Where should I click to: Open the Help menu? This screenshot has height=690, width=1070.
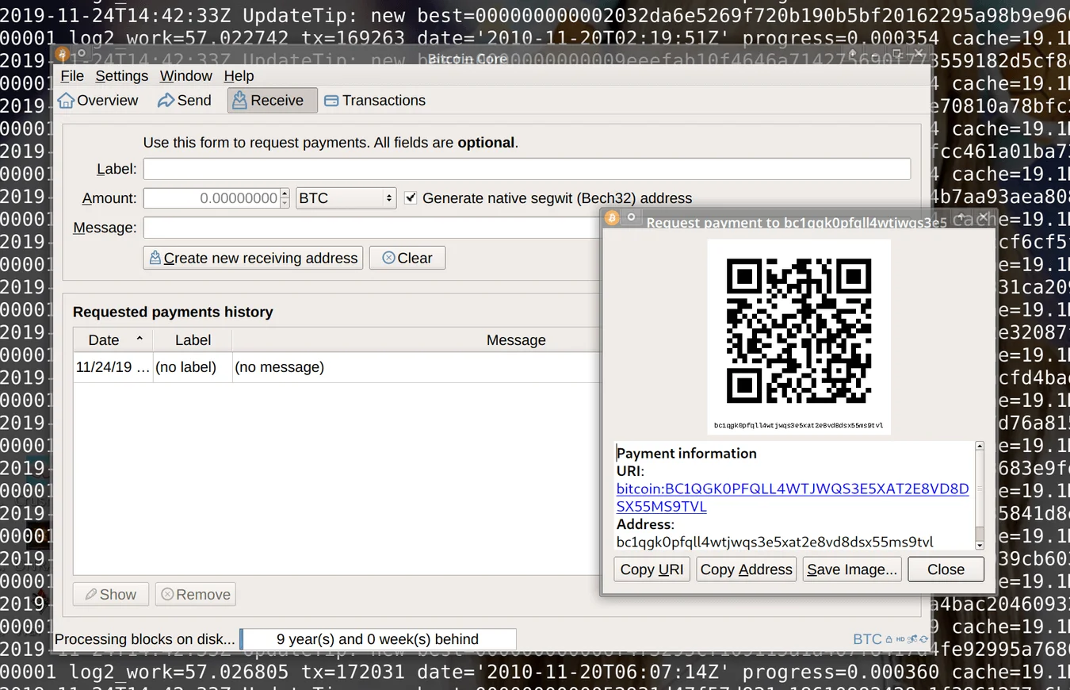click(239, 76)
